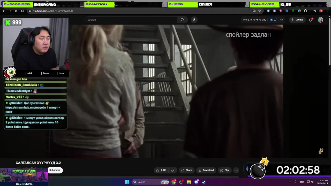The height and width of the screenshot is (186, 331).
Task: Open the Windows Start menu
Action: click(127, 182)
